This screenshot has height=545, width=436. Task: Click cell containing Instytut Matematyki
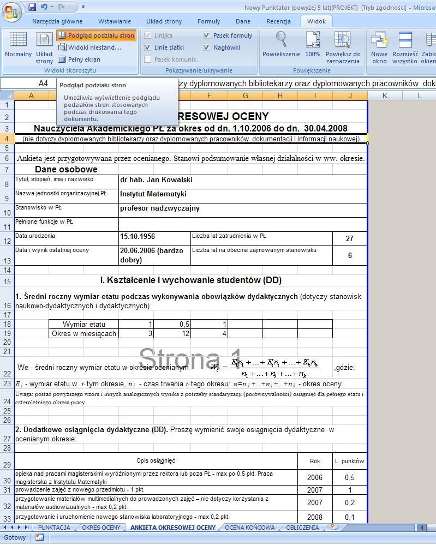243,196
